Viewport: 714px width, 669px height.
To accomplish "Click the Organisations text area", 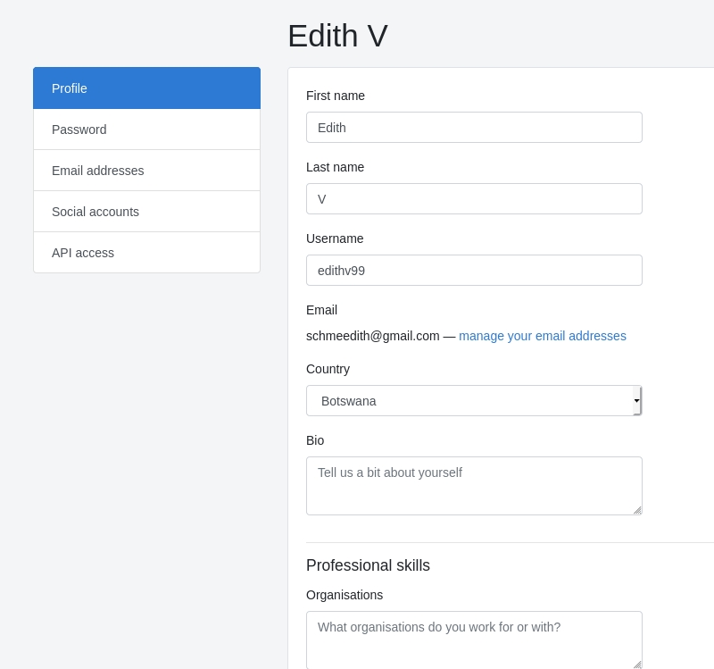I will tap(474, 640).
